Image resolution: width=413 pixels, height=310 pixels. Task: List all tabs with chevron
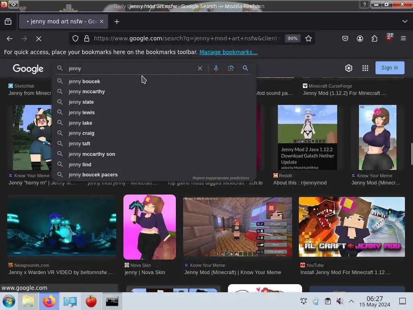click(405, 21)
